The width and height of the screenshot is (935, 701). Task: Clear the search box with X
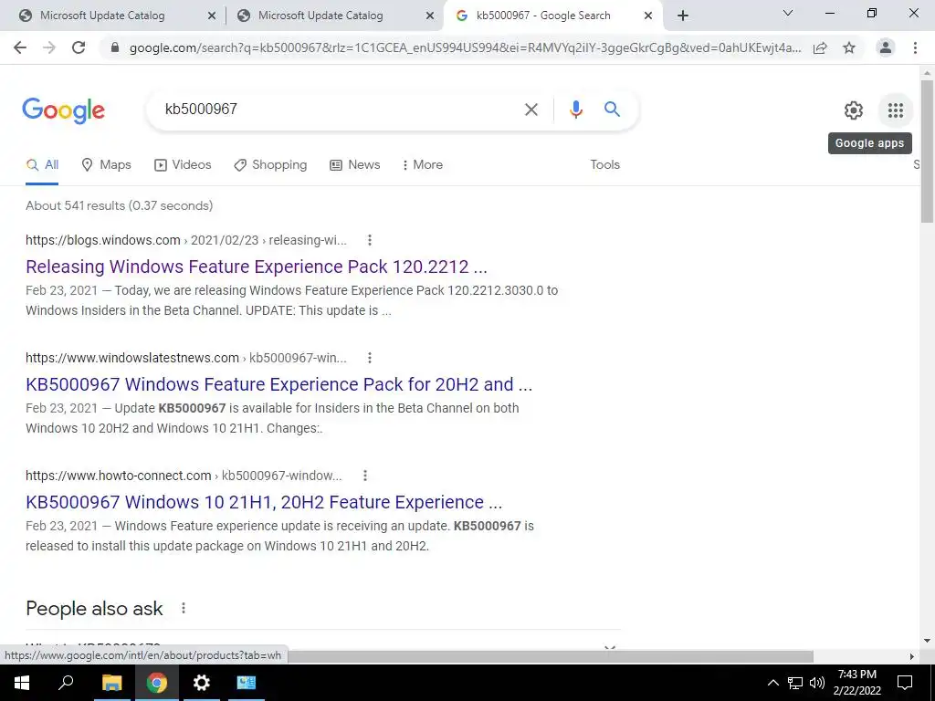pyautogui.click(x=531, y=110)
